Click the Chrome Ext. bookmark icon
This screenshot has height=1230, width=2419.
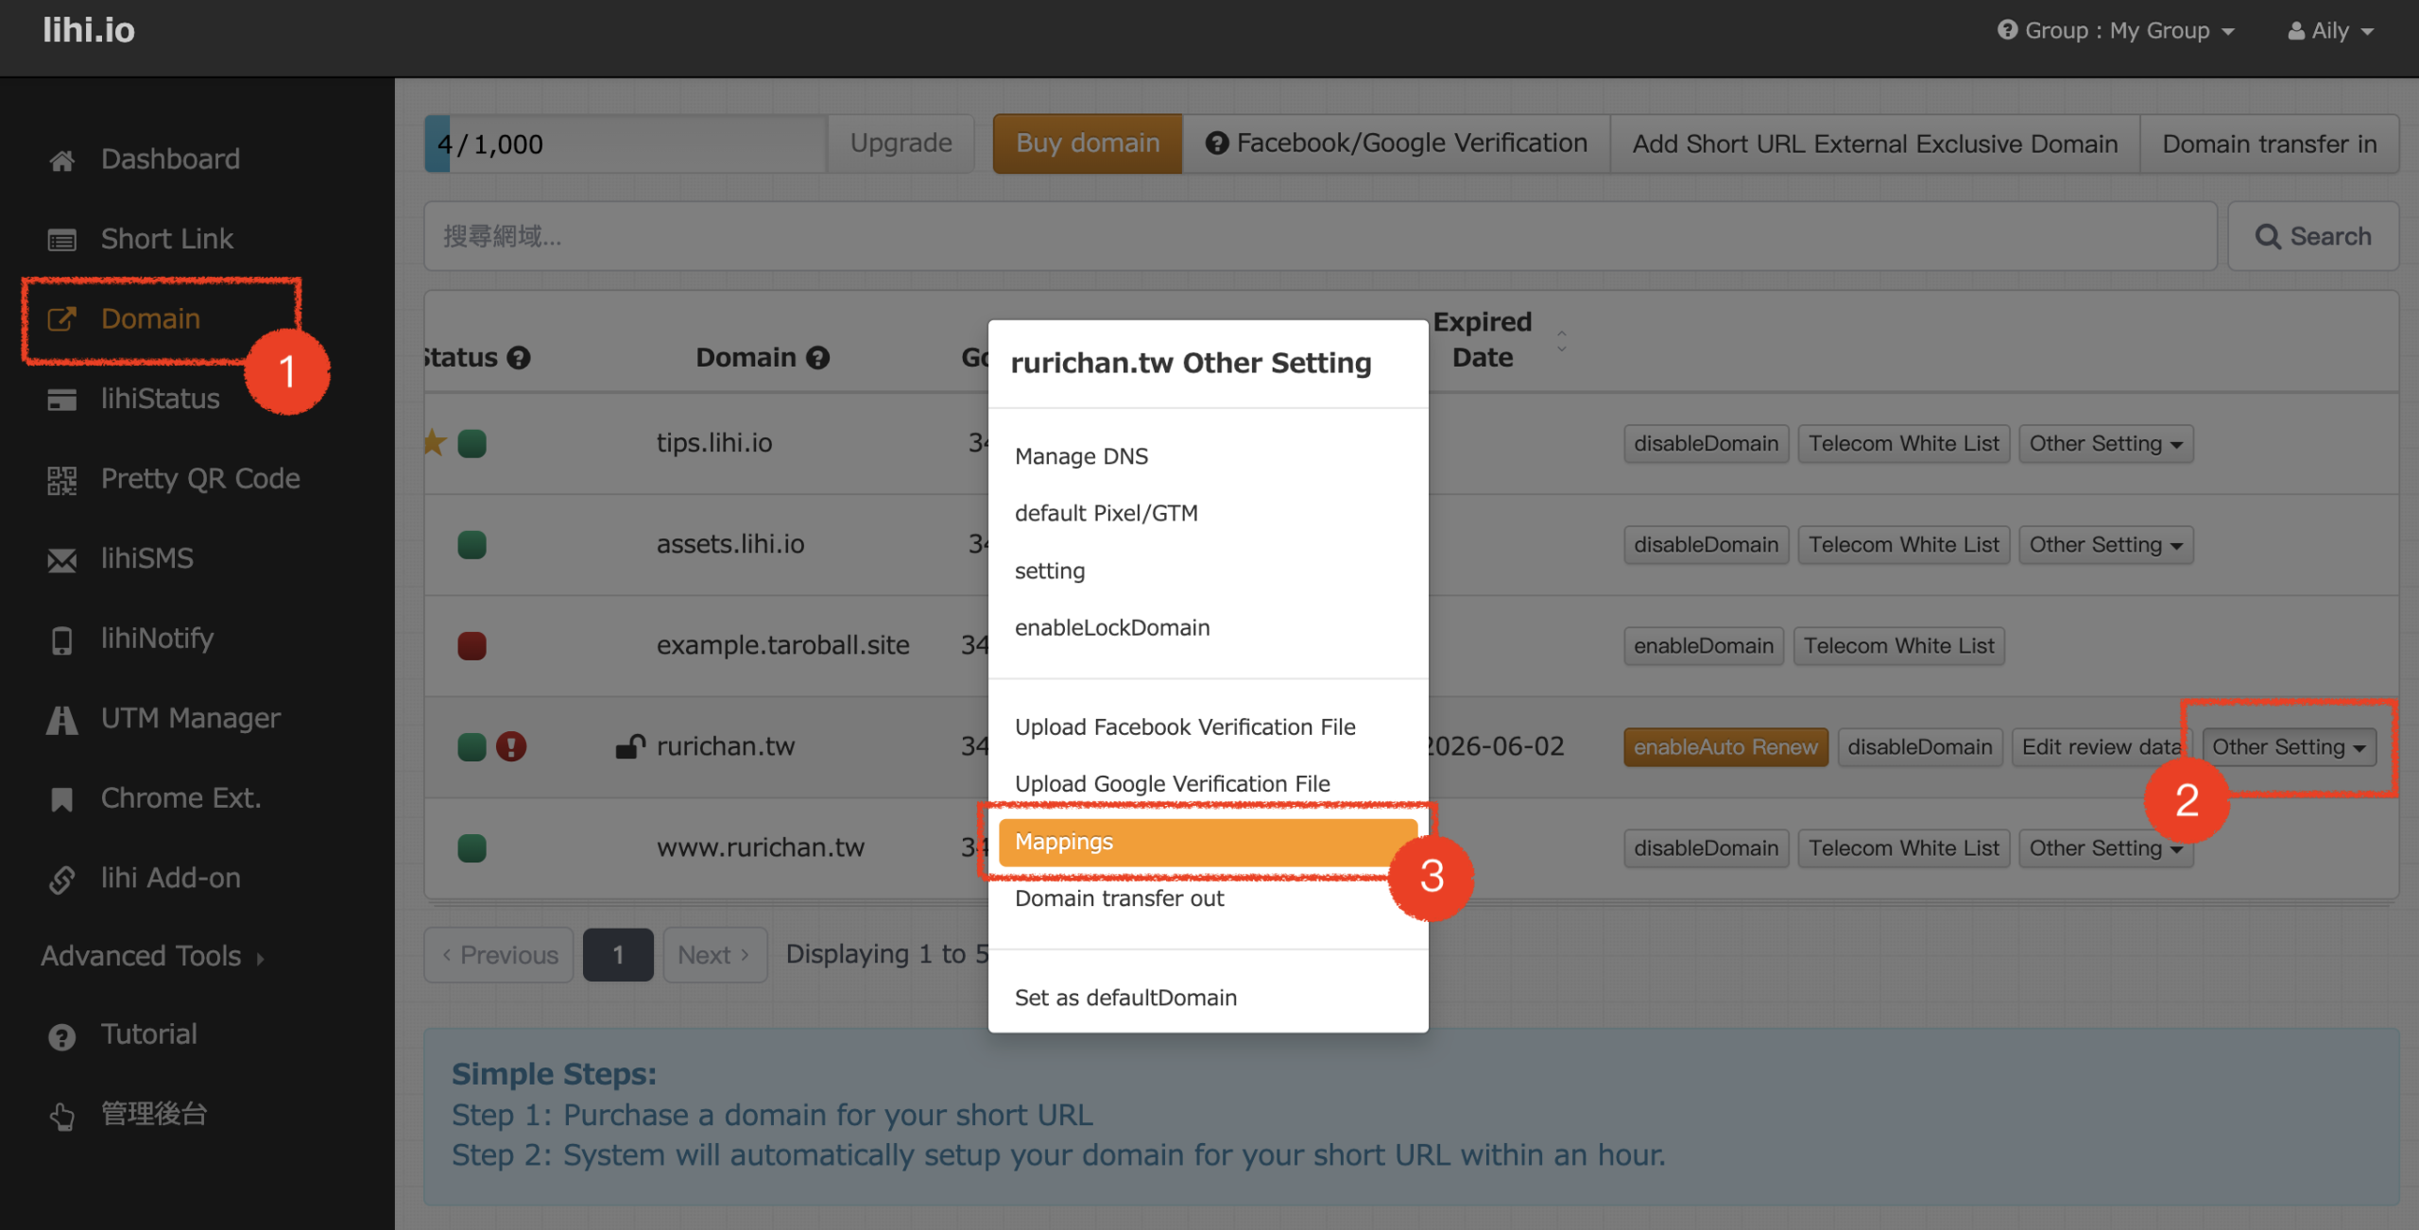[x=62, y=799]
